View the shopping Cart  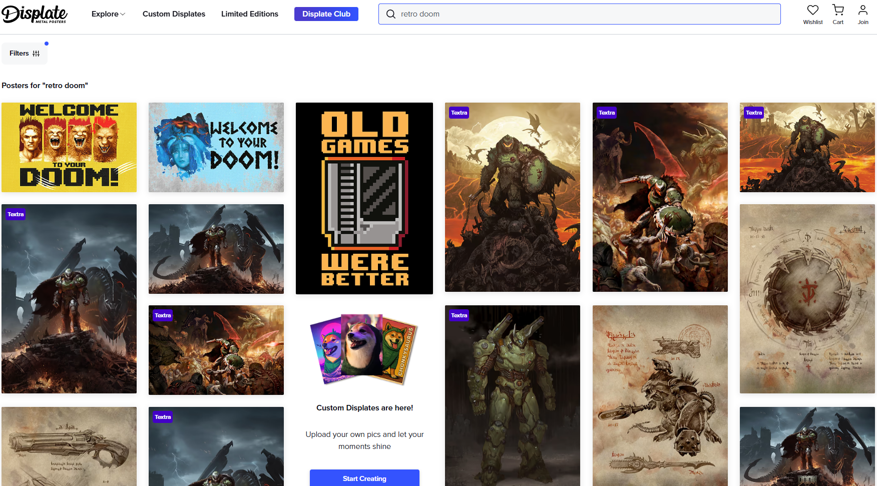tap(838, 15)
